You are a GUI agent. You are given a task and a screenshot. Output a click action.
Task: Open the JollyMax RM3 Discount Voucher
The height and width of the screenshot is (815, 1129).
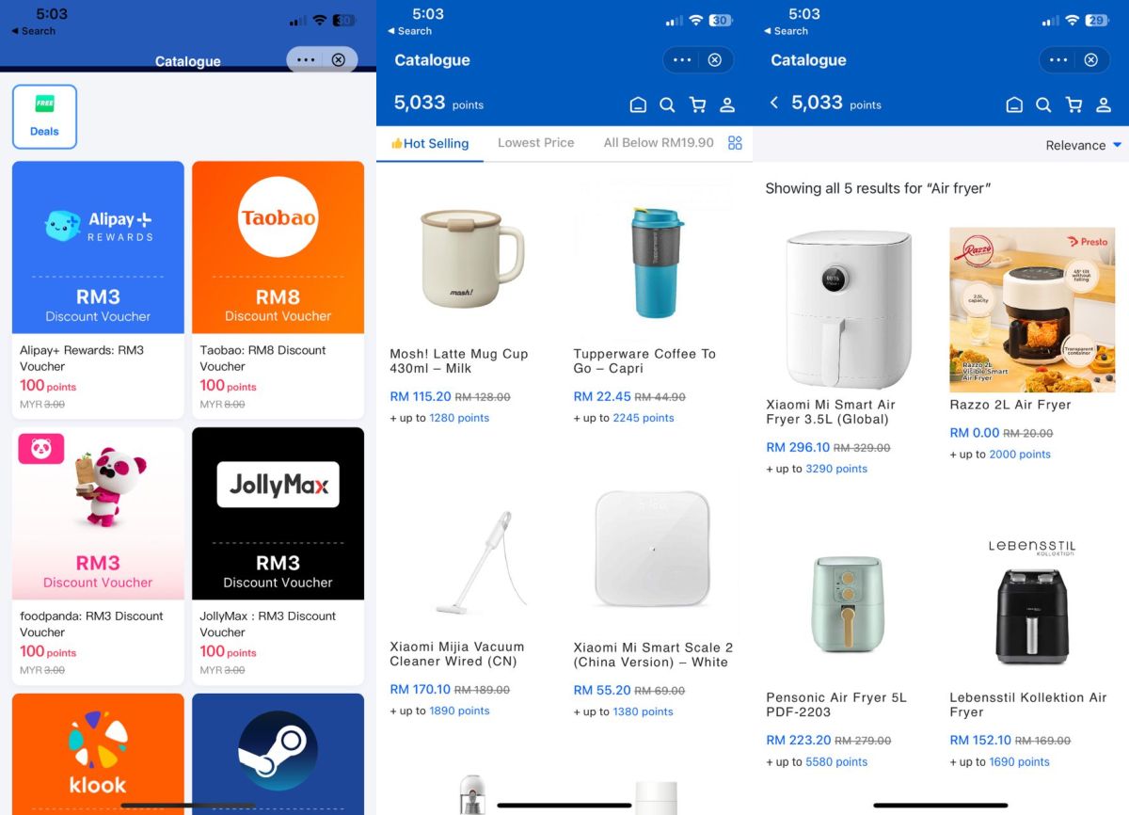click(x=278, y=556)
